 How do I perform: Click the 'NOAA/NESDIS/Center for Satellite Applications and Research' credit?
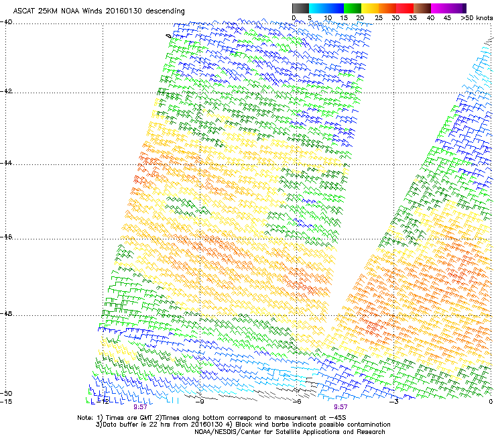point(290,432)
